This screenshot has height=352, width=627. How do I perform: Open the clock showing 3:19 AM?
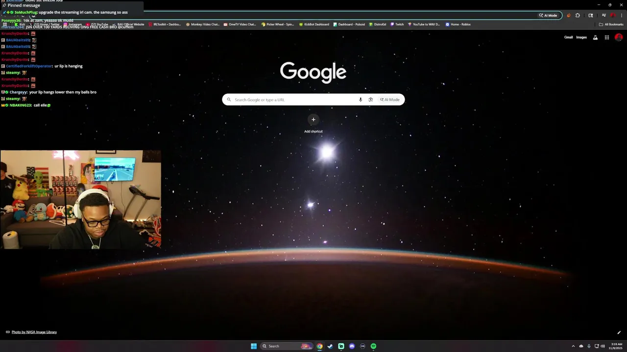[617, 346]
